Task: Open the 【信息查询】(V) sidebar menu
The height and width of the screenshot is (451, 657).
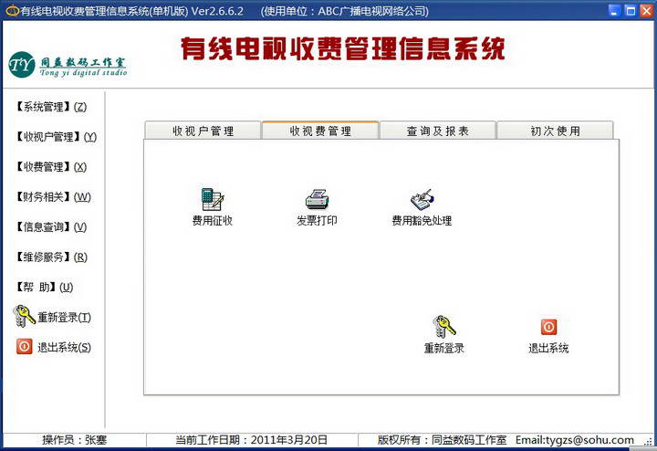Action: pyautogui.click(x=51, y=226)
